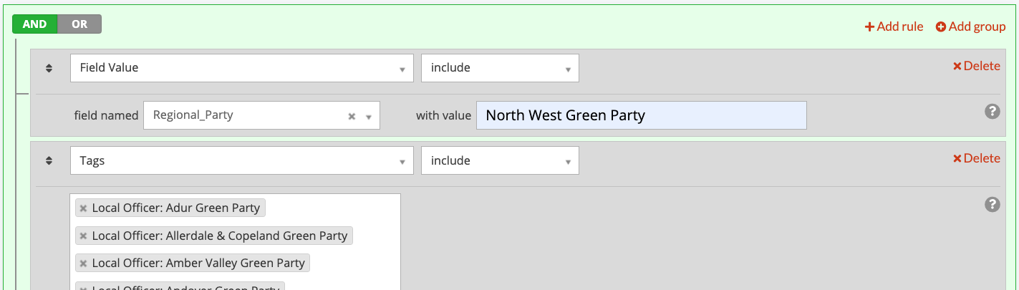Viewport: 1019px width, 290px height.
Task: Grab the Field Value rule sort handle
Action: coord(49,68)
